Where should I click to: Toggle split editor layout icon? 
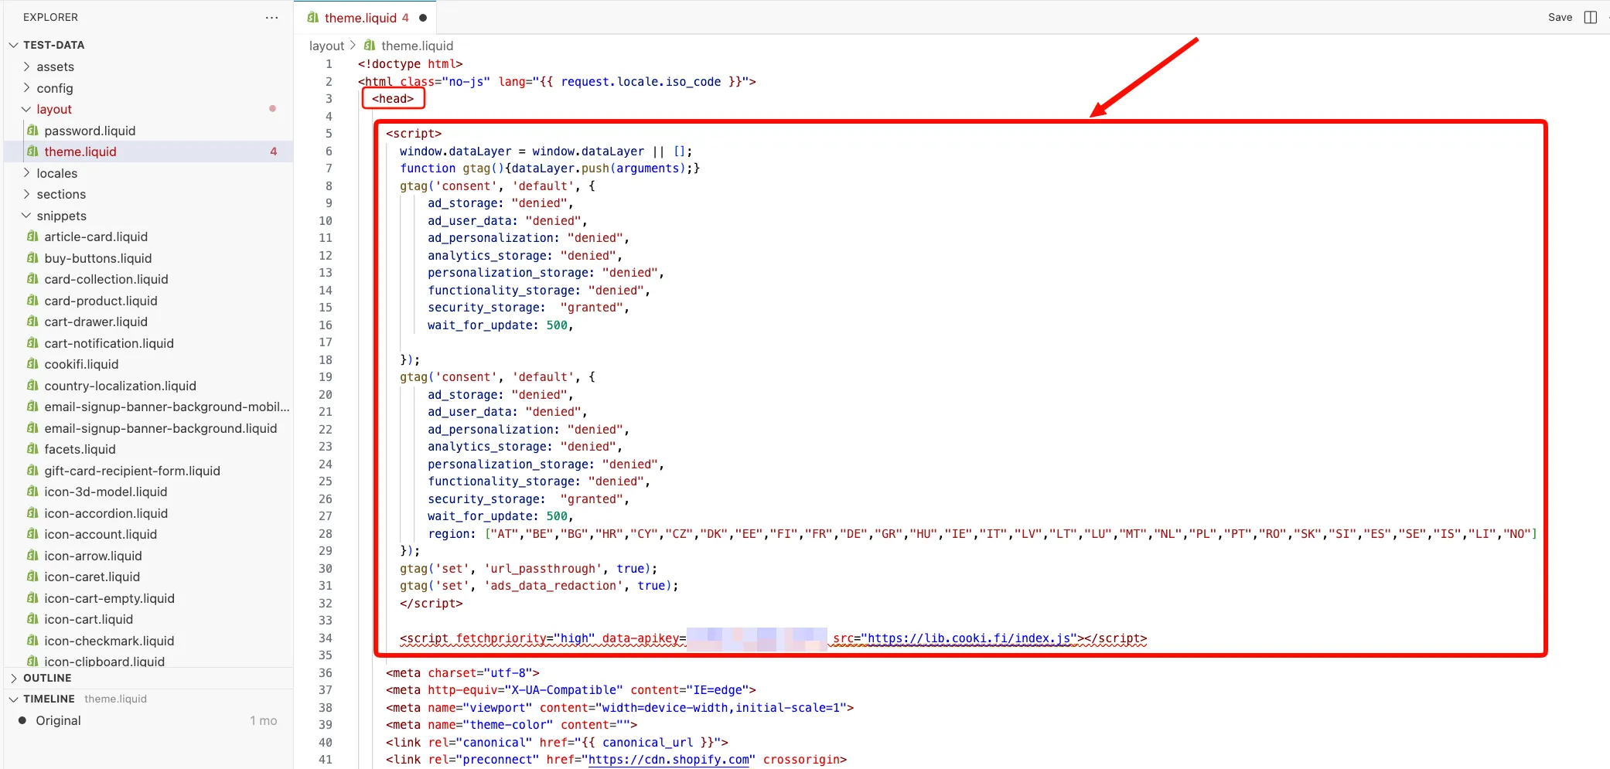tap(1591, 17)
